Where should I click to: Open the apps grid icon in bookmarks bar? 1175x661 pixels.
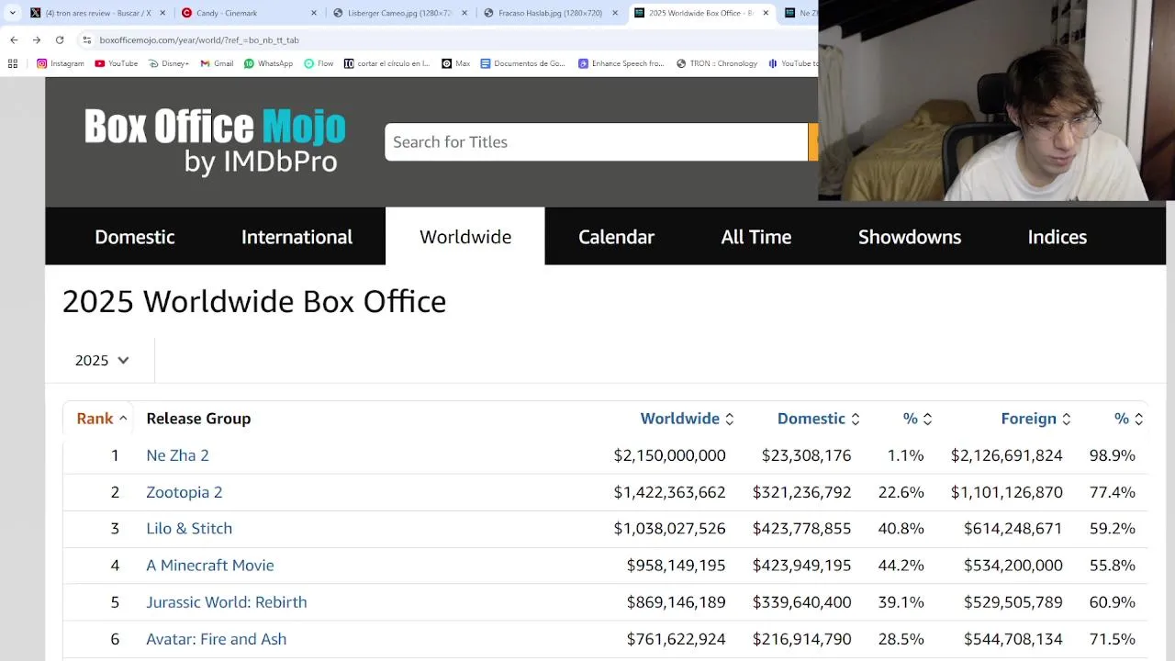click(x=13, y=63)
